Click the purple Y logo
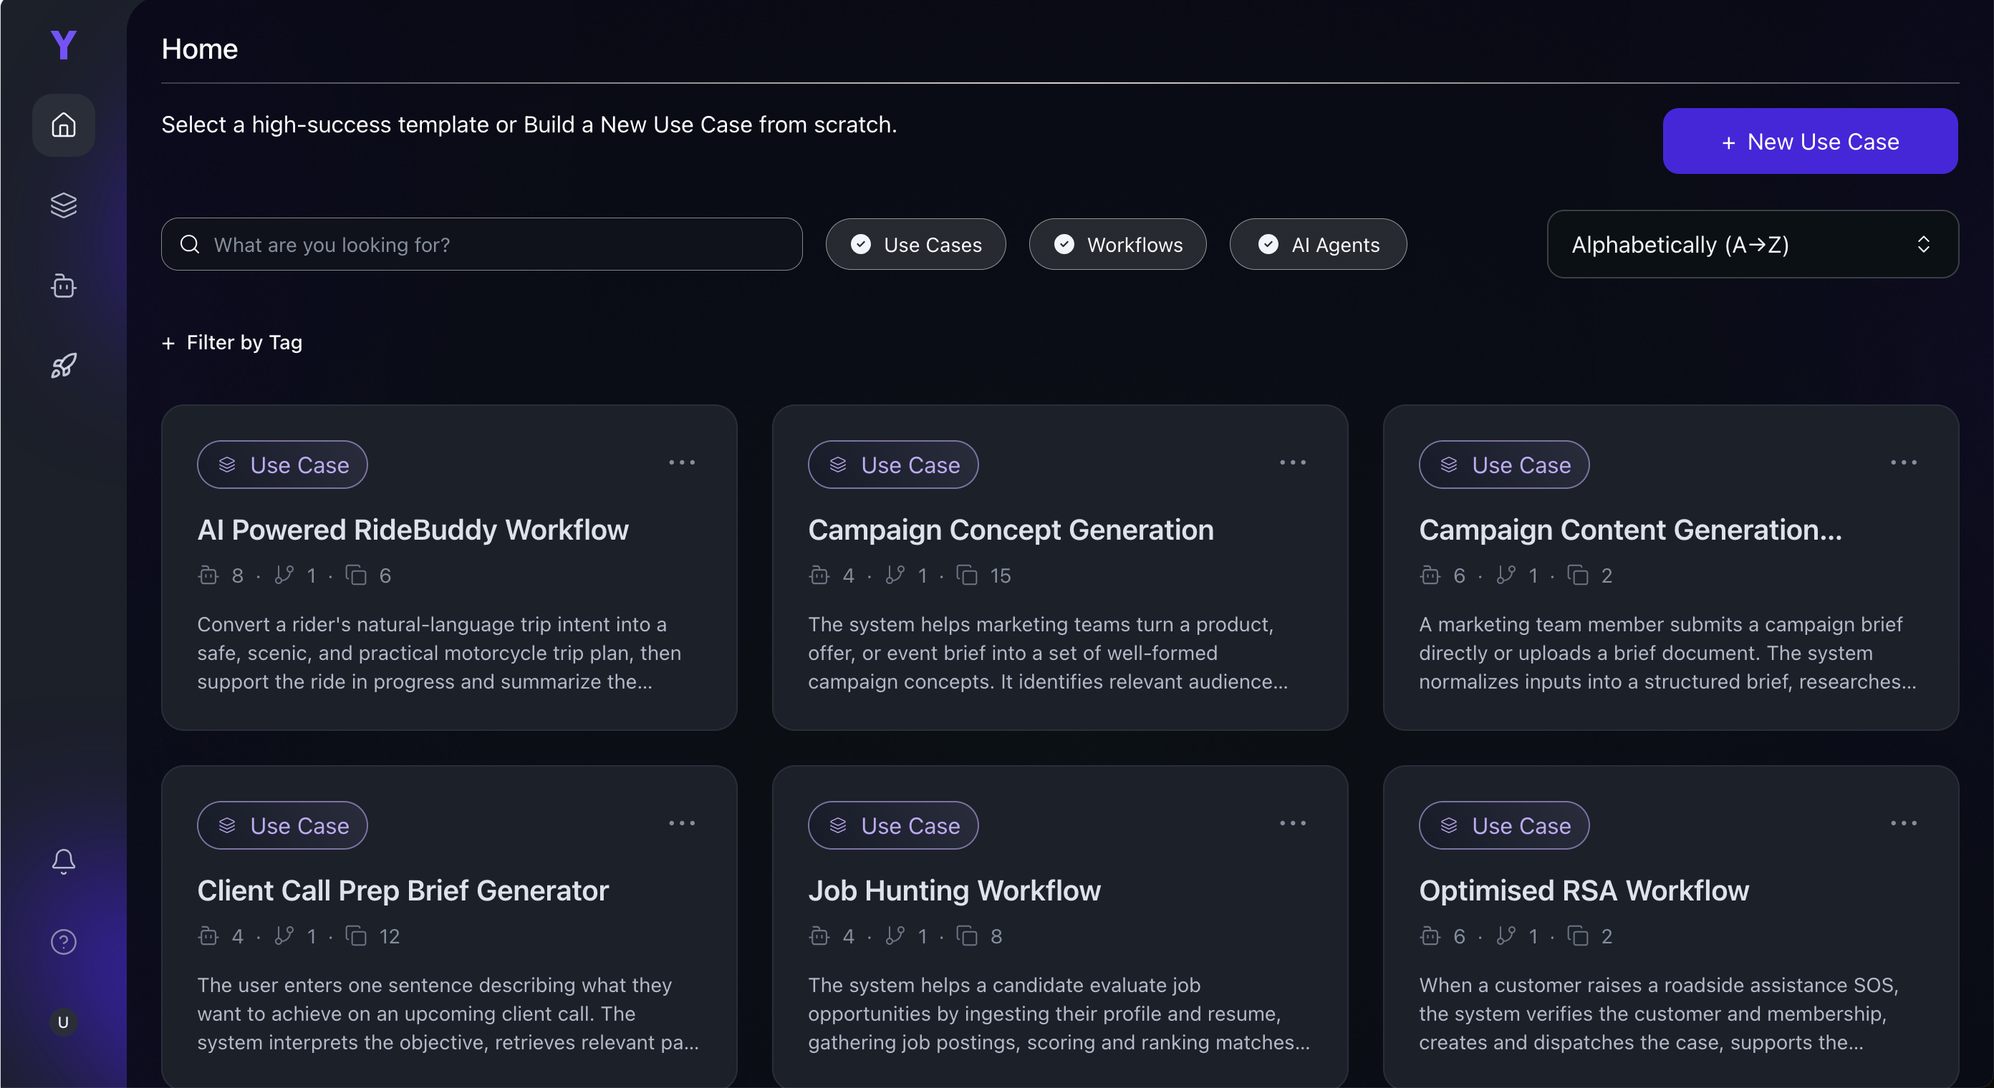The width and height of the screenshot is (1994, 1088). (64, 45)
